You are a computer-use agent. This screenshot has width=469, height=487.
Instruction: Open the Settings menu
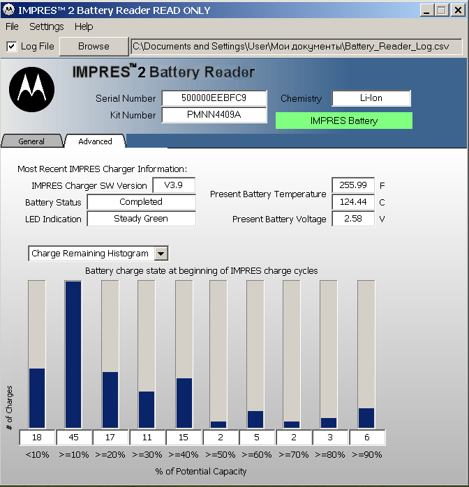click(46, 26)
